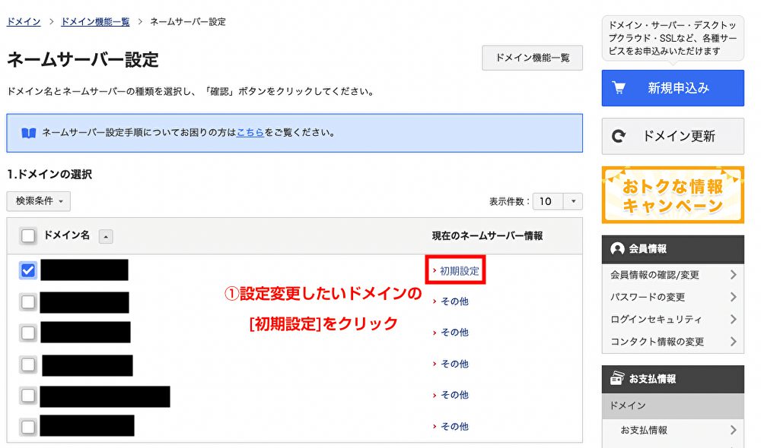Select パスワードの変更 in the sidebar

648,297
